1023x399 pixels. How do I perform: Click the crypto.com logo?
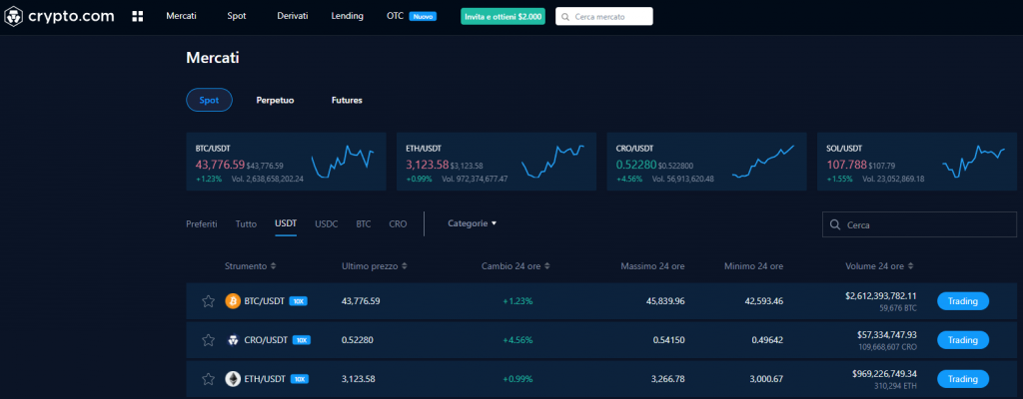coord(59,16)
